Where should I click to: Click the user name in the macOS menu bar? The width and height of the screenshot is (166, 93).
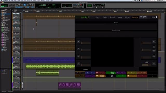(160, 1)
